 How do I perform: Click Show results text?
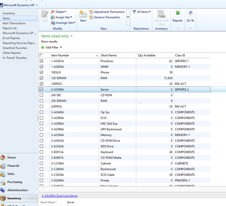49,42
